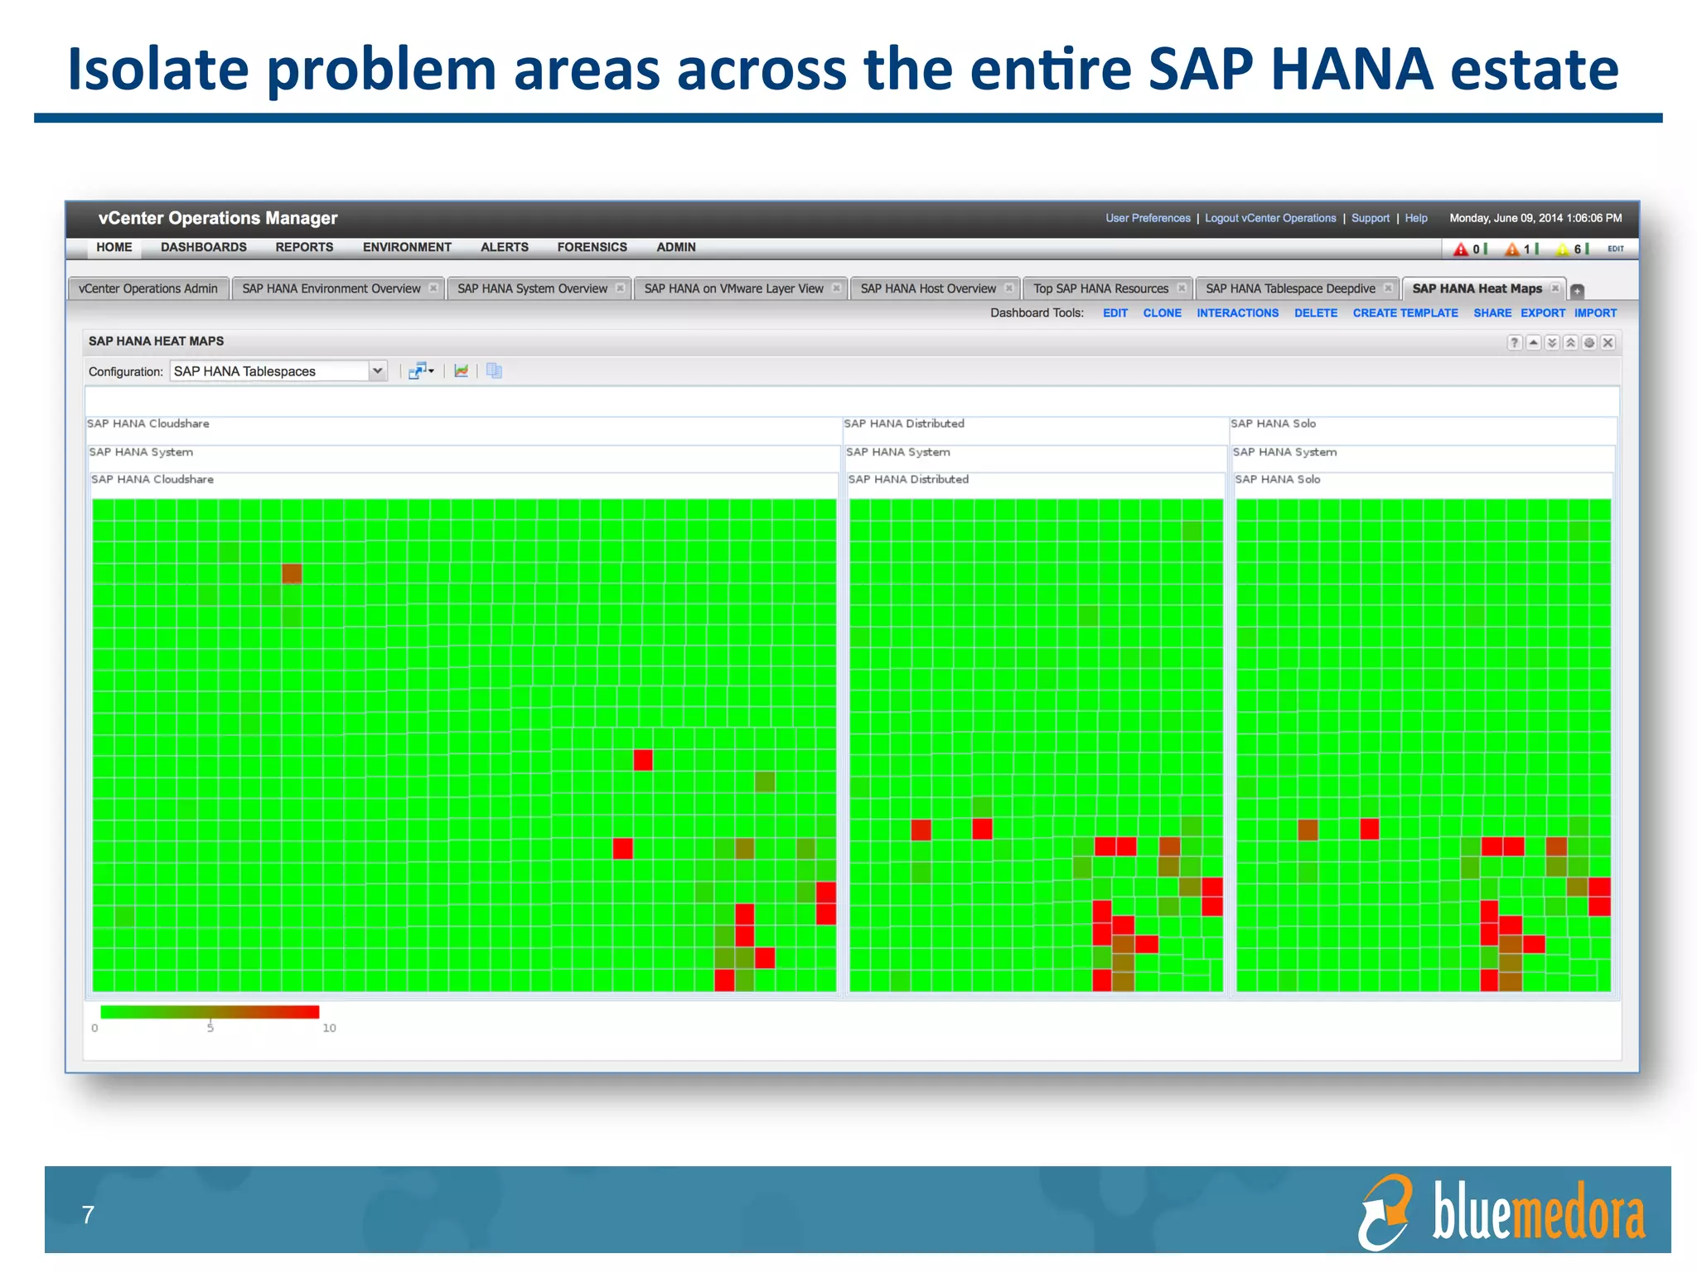Image resolution: width=1697 pixels, height=1273 pixels.
Task: Click 'SAP HANA Cloudshare' top group header
Action: [x=148, y=424]
